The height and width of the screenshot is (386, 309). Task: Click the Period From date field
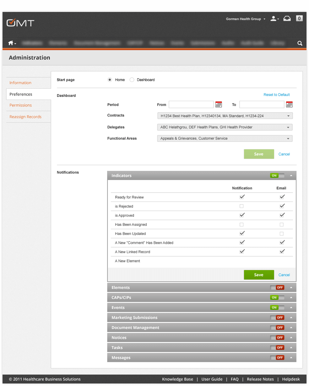tap(191, 105)
